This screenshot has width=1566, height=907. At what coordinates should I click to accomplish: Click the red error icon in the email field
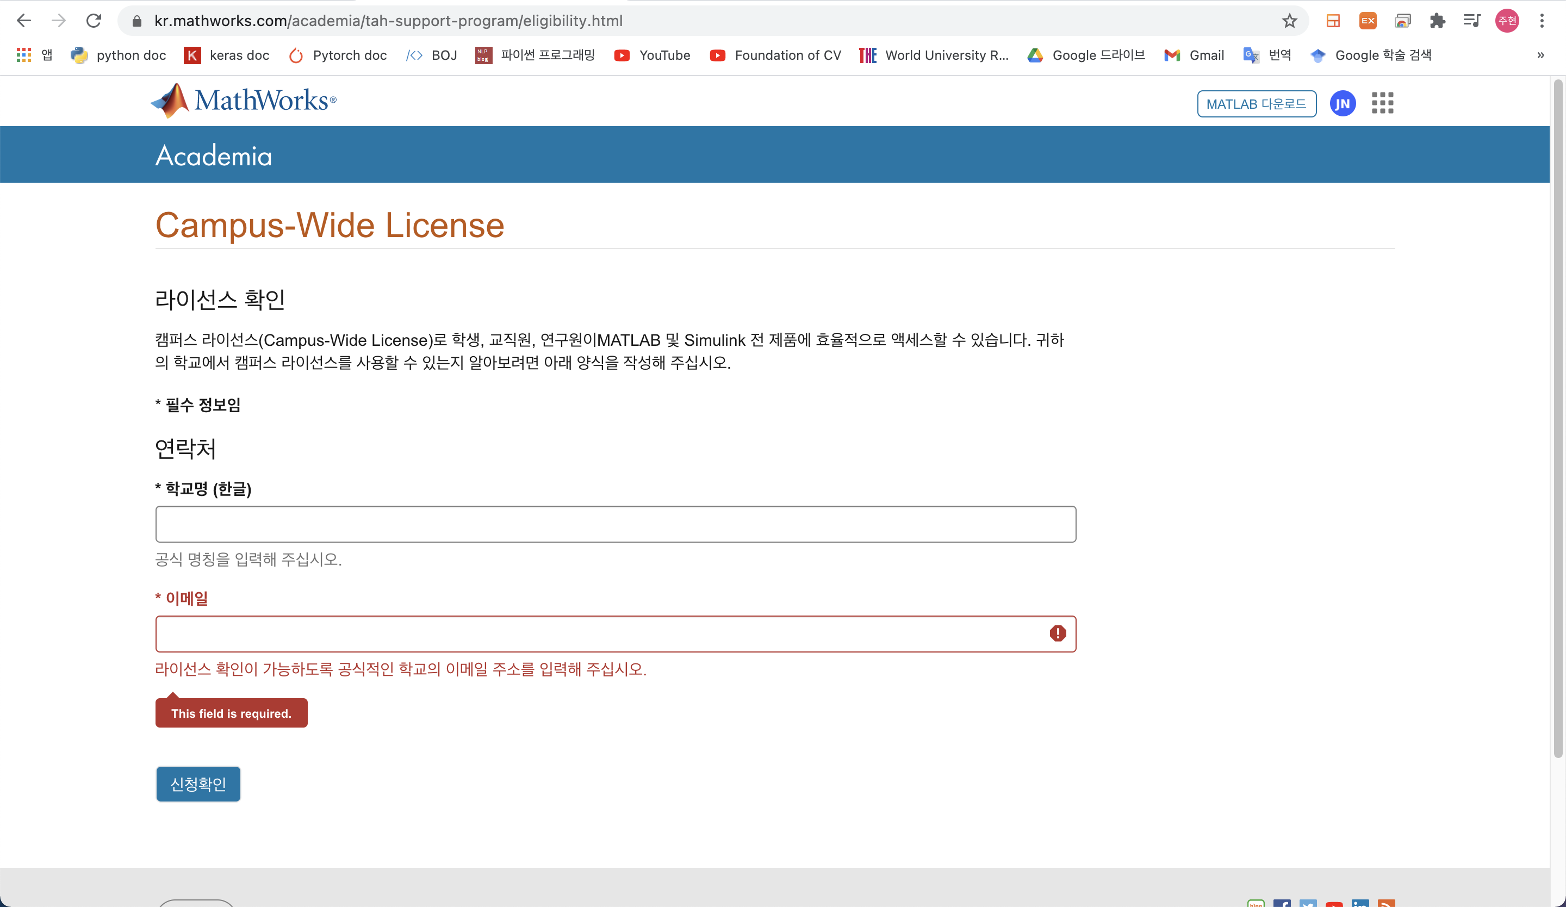(1058, 633)
